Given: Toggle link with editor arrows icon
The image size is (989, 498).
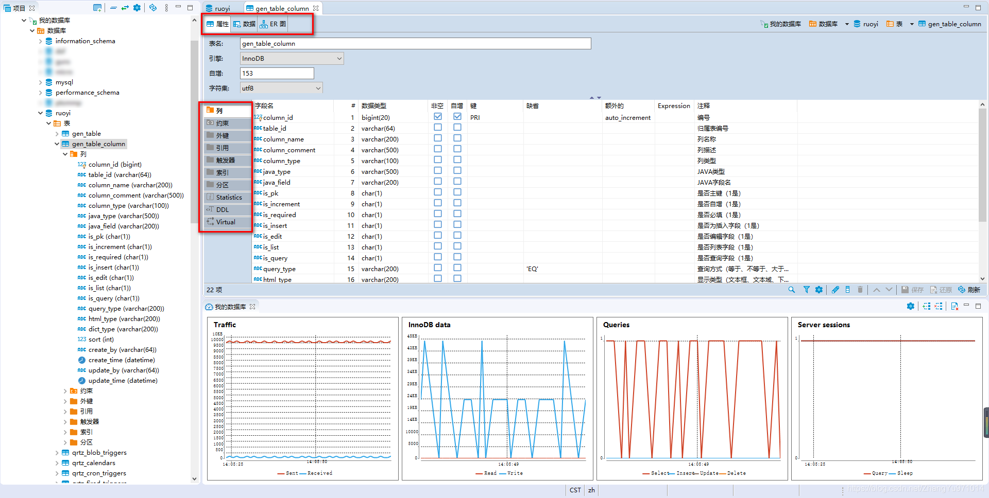Looking at the screenshot, I should [125, 8].
